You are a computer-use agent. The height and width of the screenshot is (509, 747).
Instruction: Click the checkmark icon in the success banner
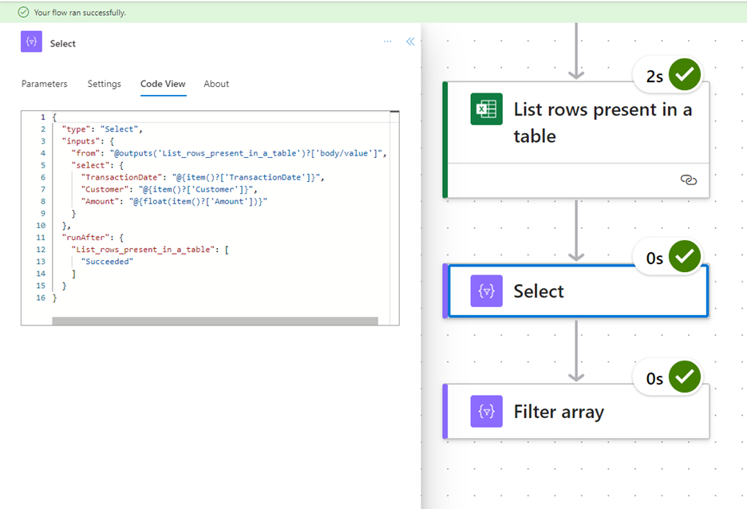pyautogui.click(x=21, y=12)
